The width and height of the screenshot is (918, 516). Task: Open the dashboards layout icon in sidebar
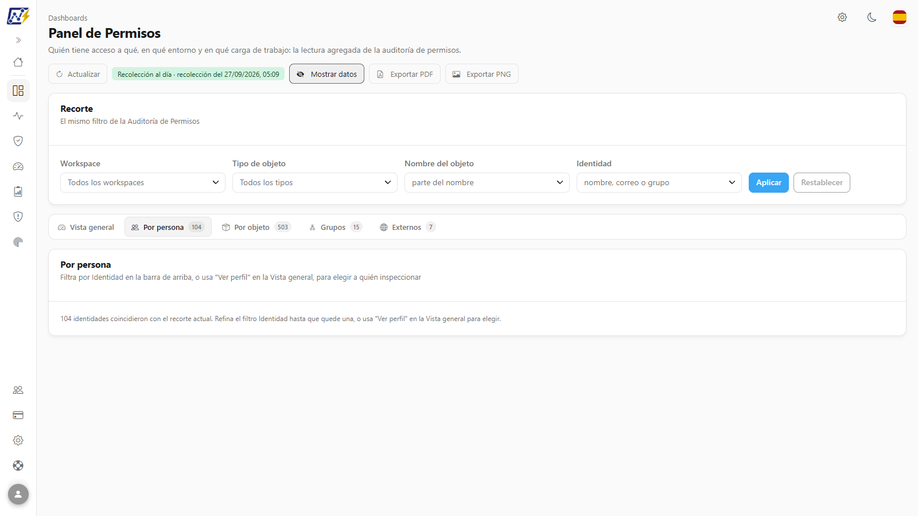[x=18, y=91]
